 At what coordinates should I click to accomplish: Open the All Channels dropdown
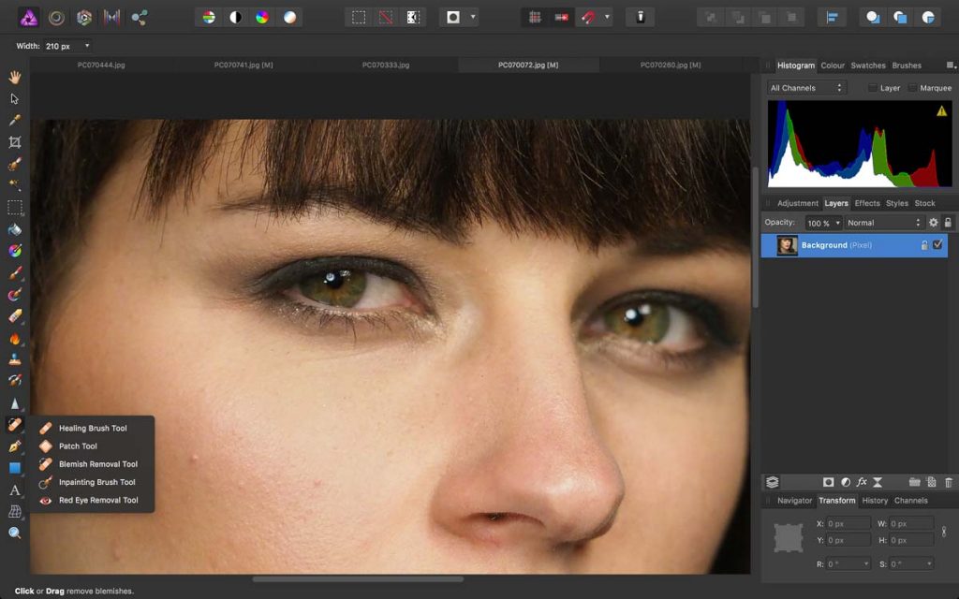coord(805,88)
